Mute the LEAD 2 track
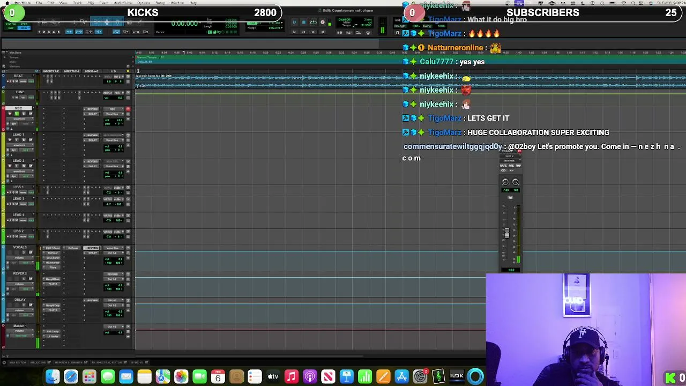This screenshot has width=686, height=386. [31, 166]
